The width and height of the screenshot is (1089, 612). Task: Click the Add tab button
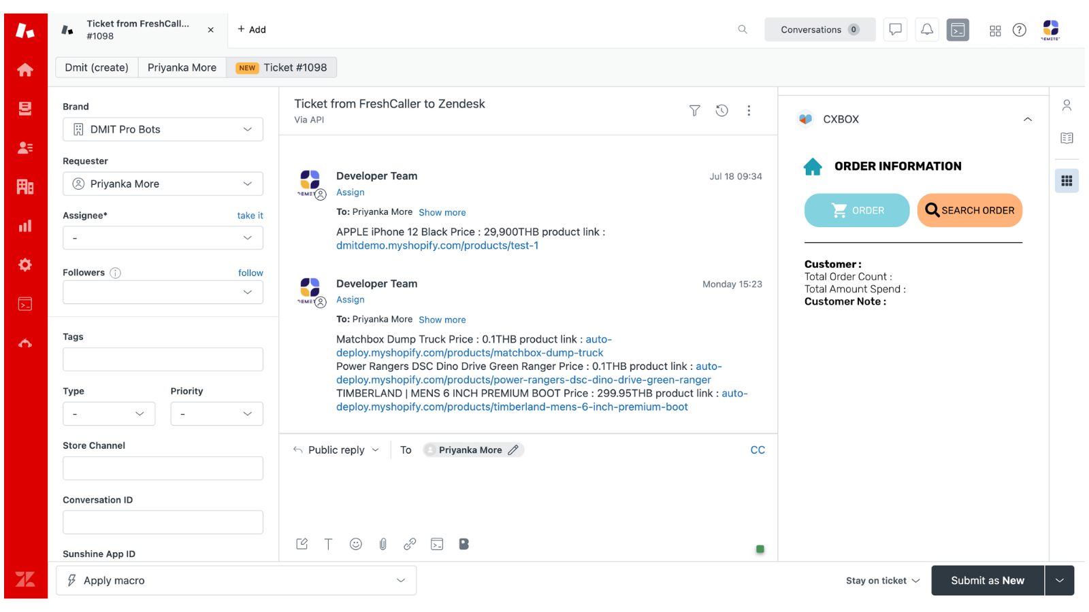(252, 29)
